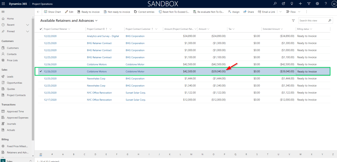337x162 pixels.
Task: Click the search magnifier in the top bar
Action: click(275, 4)
